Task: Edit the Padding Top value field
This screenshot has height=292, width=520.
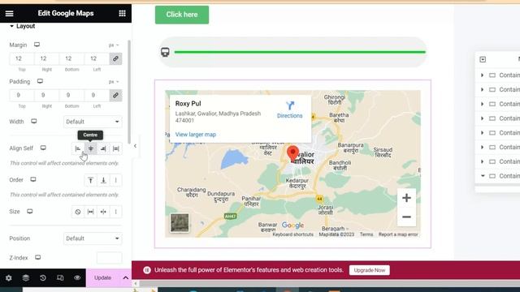Action: (x=22, y=96)
